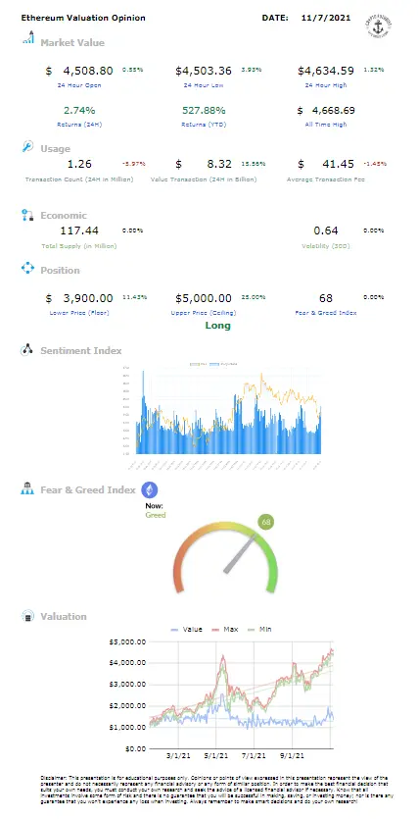The image size is (418, 819).
Task: Click the Valuation heading
Action: (63, 616)
